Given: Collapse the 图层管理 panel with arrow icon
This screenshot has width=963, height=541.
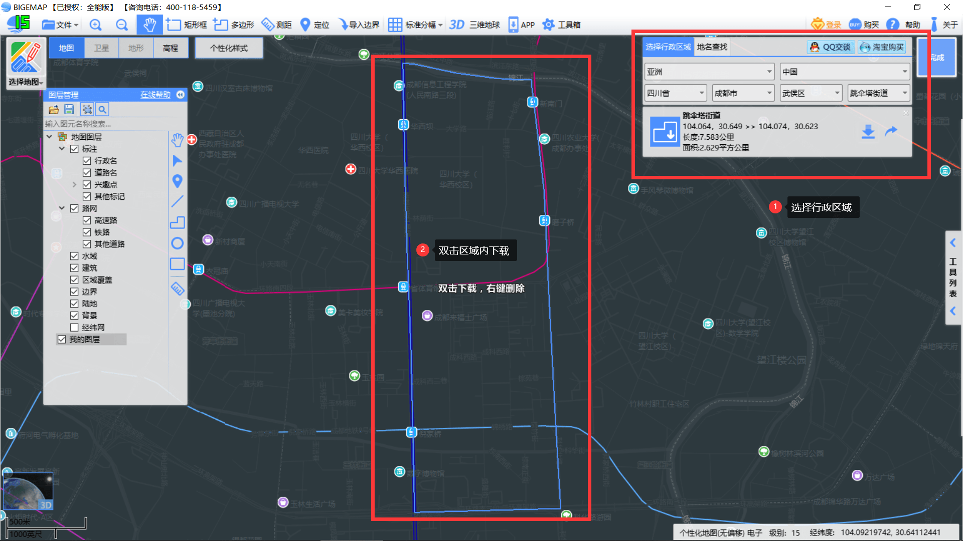Looking at the screenshot, I should (181, 95).
